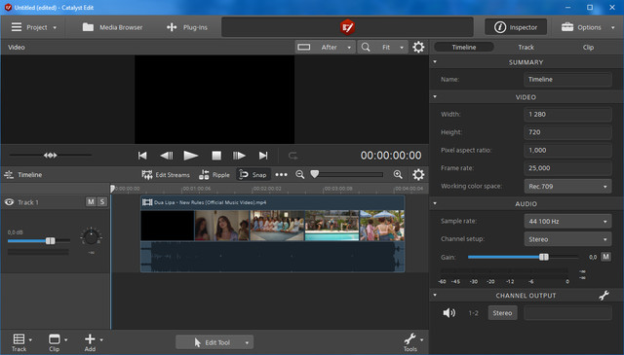Screen dimensions: 624x355
Task: Open the Media Browser
Action: [x=112, y=27]
